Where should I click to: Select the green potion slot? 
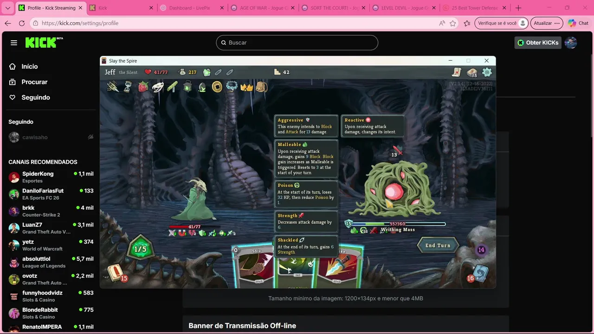(207, 72)
